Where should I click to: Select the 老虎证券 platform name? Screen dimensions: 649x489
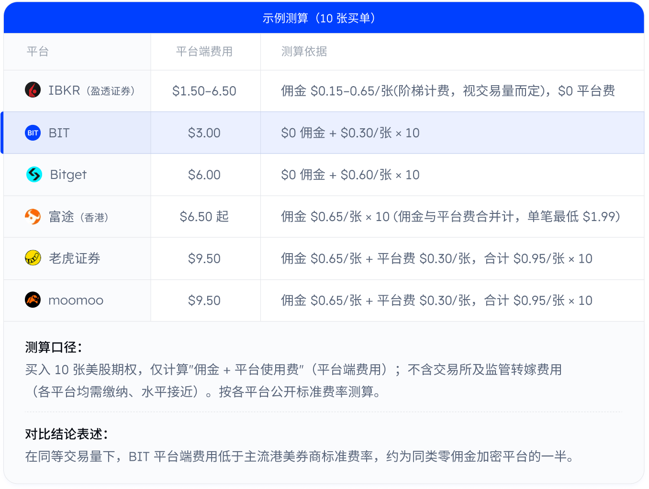(x=75, y=258)
